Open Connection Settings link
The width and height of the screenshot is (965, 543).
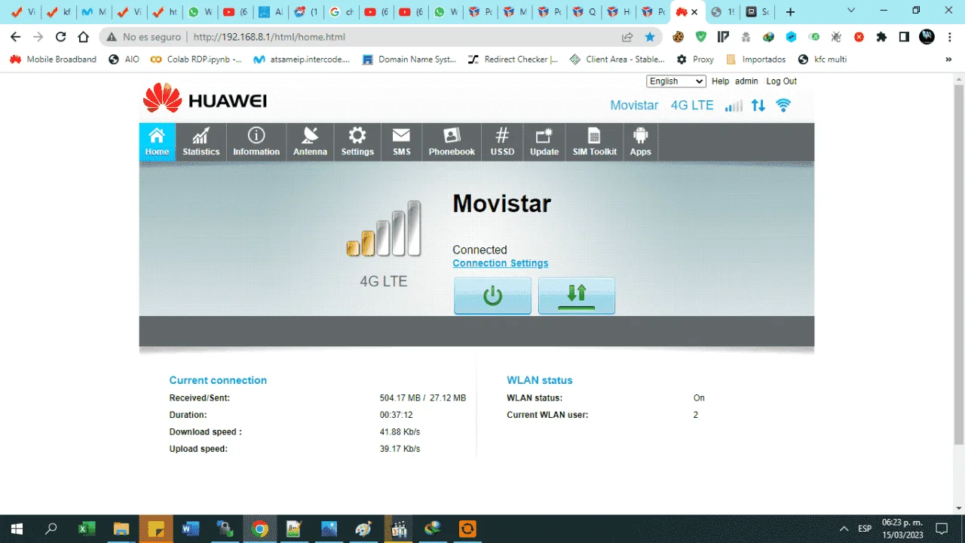click(501, 263)
